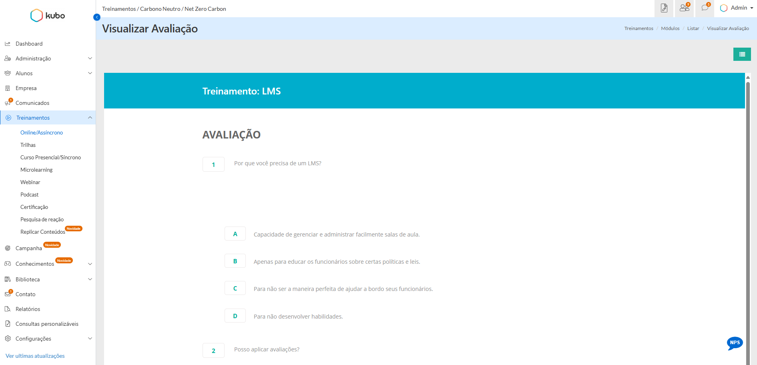Open Microlearning submenu item
This screenshot has height=365, width=757.
36,170
